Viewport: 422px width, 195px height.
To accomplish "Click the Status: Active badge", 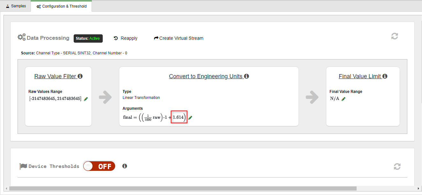I will pos(88,38).
